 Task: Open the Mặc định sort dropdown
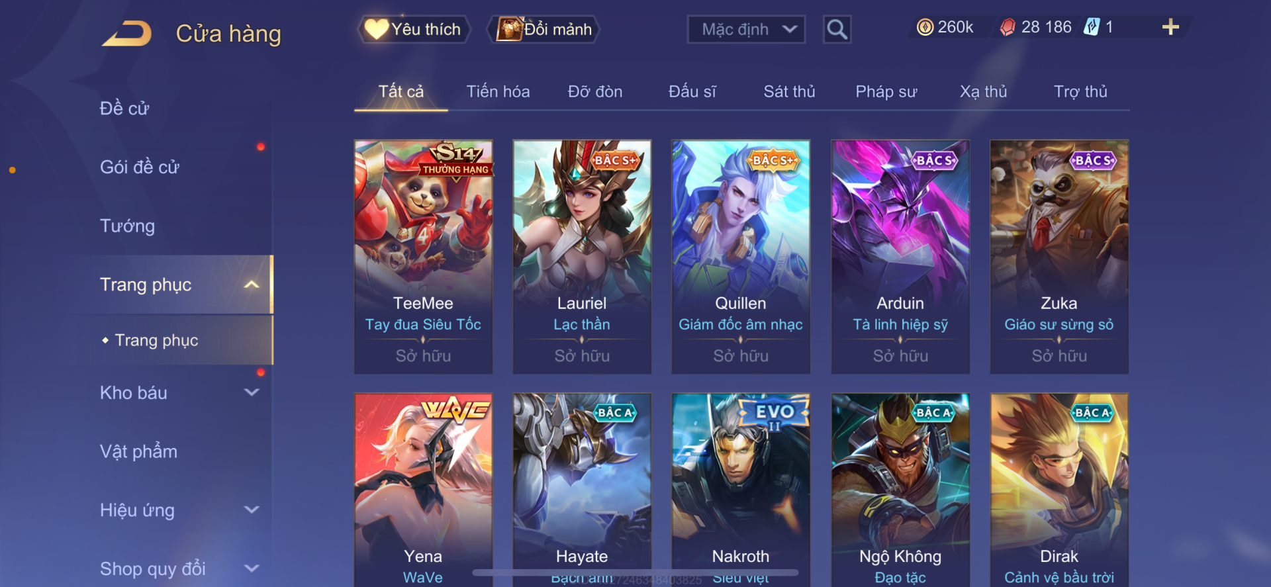point(746,29)
